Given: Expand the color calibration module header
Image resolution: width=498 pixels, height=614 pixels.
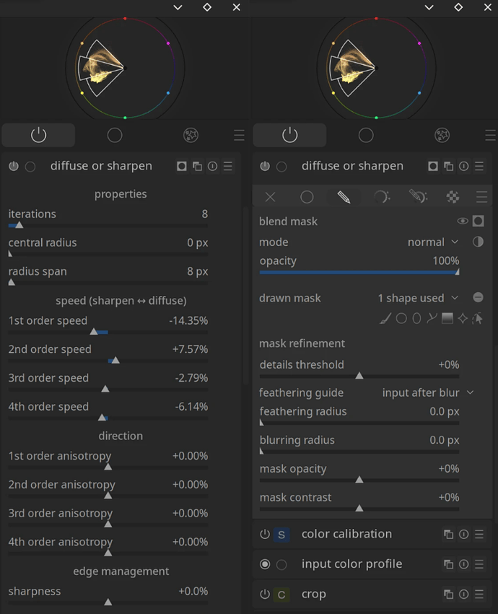Looking at the screenshot, I should tap(346, 535).
